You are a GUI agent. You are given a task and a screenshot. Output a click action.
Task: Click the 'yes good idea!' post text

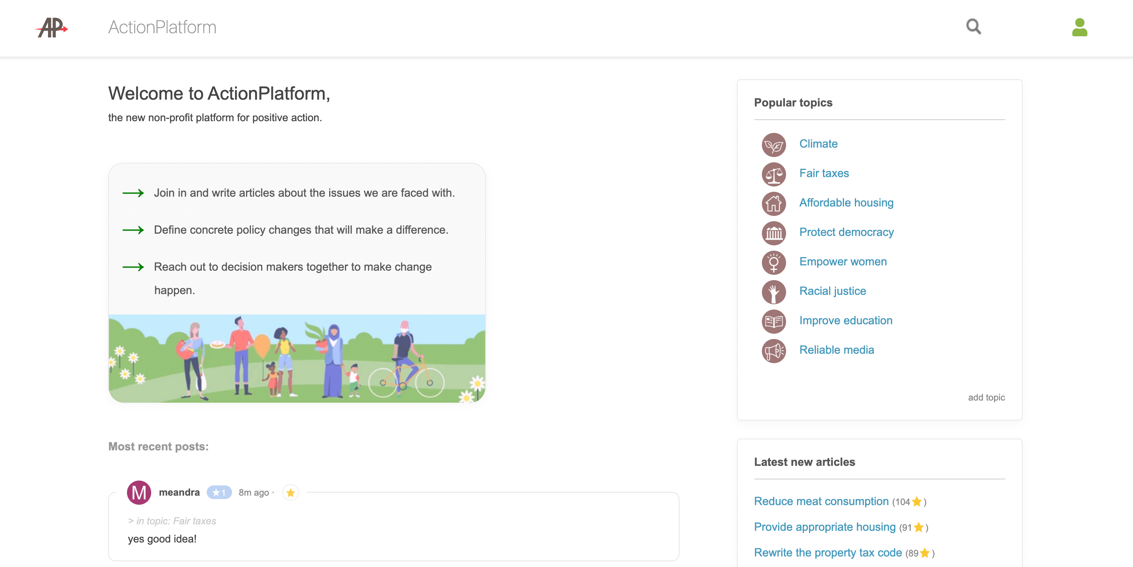pyautogui.click(x=162, y=539)
